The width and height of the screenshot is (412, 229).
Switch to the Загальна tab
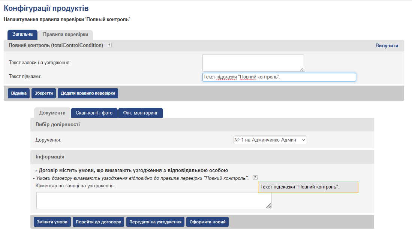[22, 34]
